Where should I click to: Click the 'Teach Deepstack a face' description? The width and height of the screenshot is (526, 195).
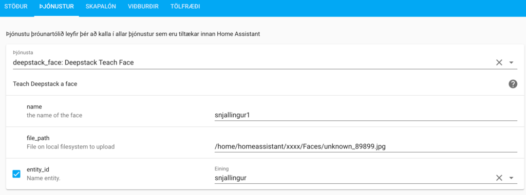coord(45,84)
